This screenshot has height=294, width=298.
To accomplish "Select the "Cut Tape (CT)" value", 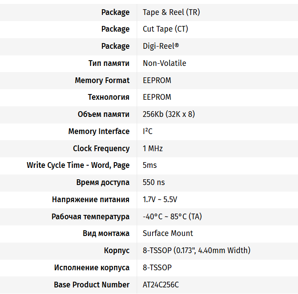I will click(166, 29).
